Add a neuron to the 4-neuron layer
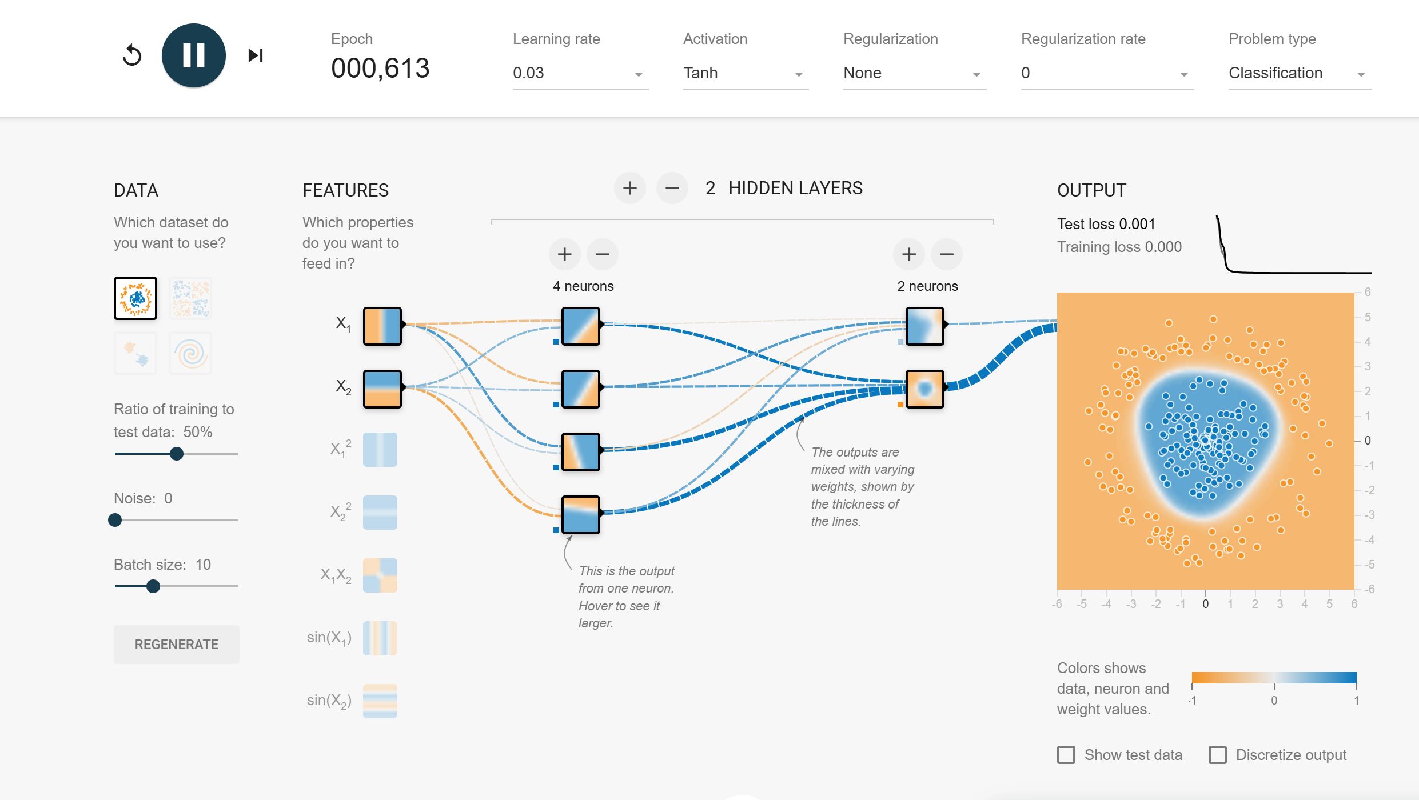This screenshot has width=1419, height=800. (x=565, y=254)
